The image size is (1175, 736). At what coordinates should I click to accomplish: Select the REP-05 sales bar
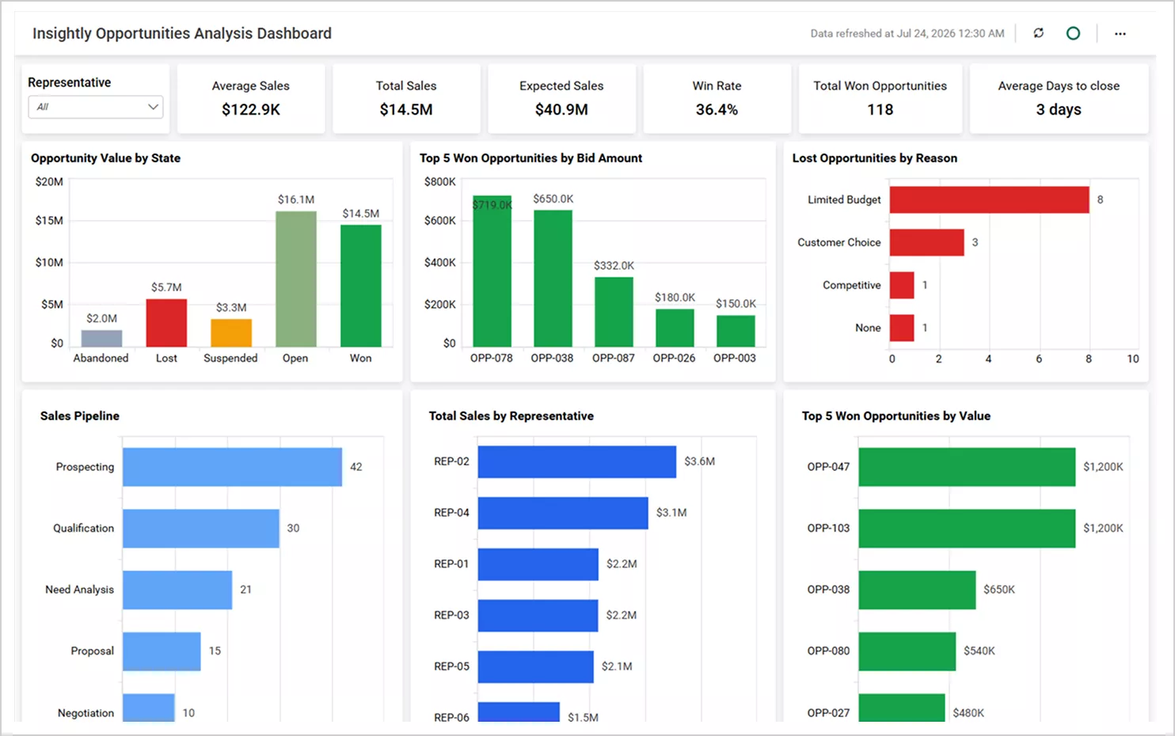click(536, 666)
